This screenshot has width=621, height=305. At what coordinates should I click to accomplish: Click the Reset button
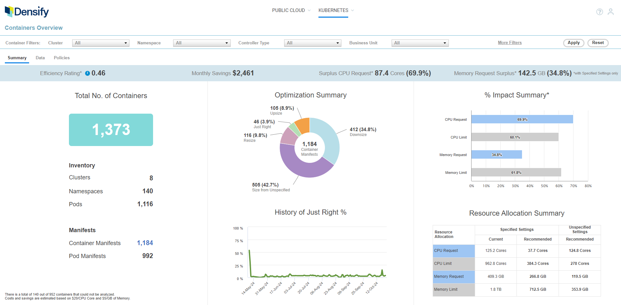coord(597,43)
